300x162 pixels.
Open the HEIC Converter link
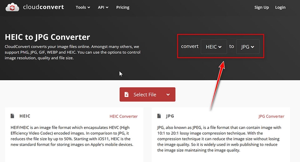coord(123,116)
